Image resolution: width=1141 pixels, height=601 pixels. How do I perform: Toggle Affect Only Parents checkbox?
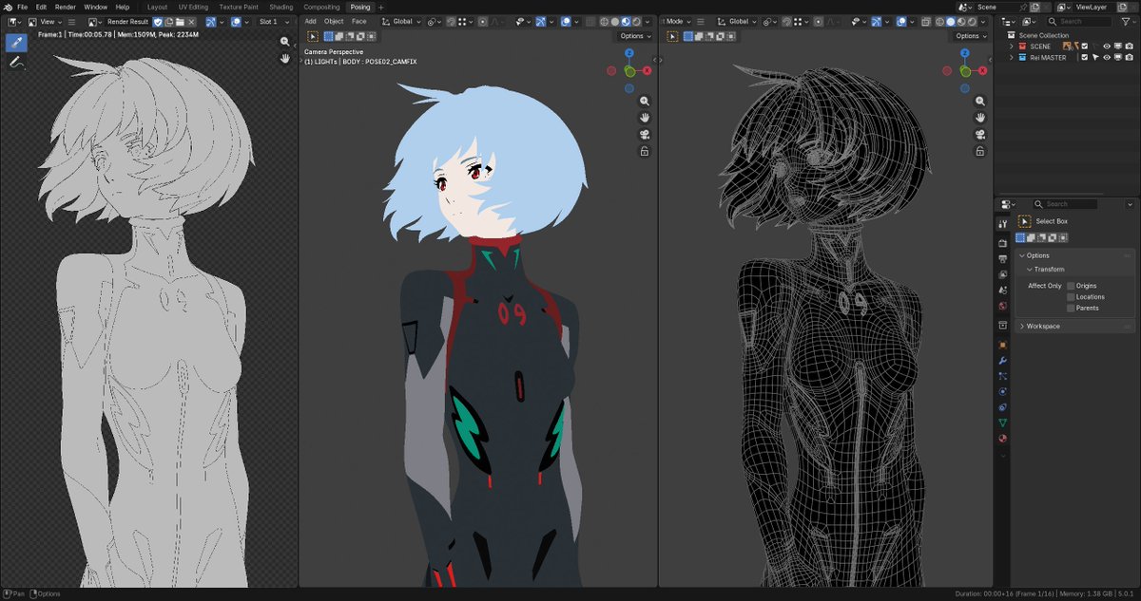[x=1071, y=308]
